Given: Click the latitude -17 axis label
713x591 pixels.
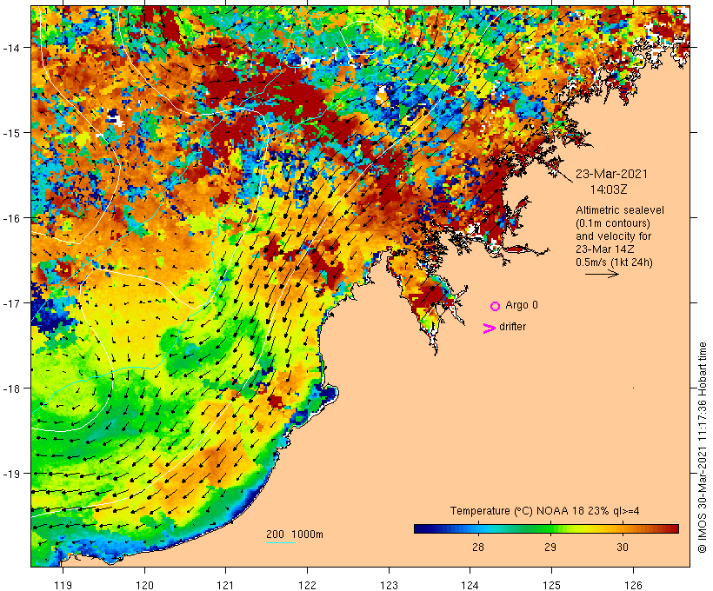Looking at the screenshot, I should click(10, 302).
